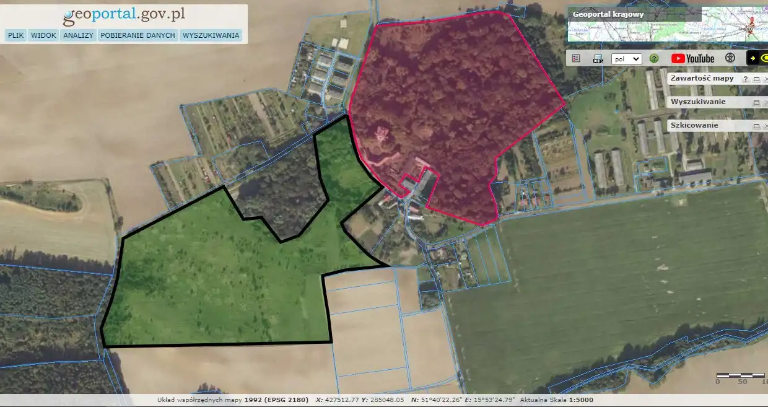This screenshot has height=407, width=768.
Task: Maximize the Szkicowanie panel
Action: point(756,126)
